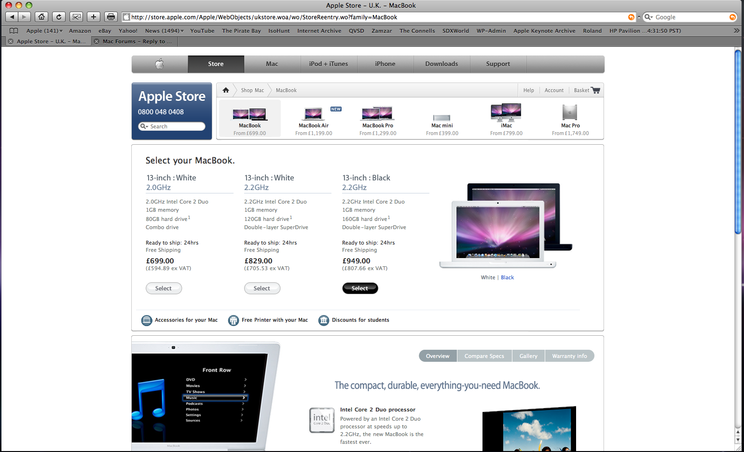Open the iPhone navigation tab
The image size is (744, 452).
[385, 64]
